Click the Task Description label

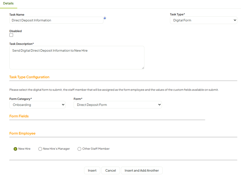pos(21,44)
